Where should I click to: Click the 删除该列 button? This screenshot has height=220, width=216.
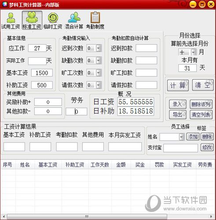tap(201, 104)
